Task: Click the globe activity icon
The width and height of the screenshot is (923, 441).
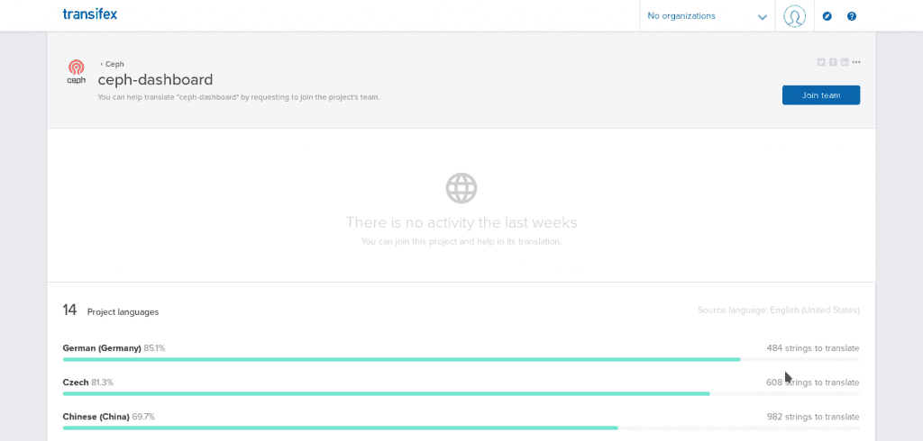Action: (x=461, y=188)
